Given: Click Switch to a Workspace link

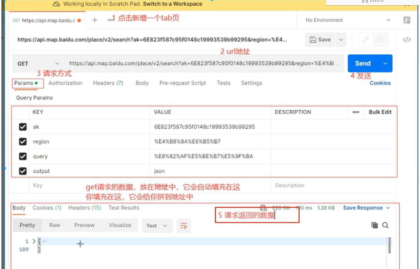Looking at the screenshot, I should tap(173, 4).
